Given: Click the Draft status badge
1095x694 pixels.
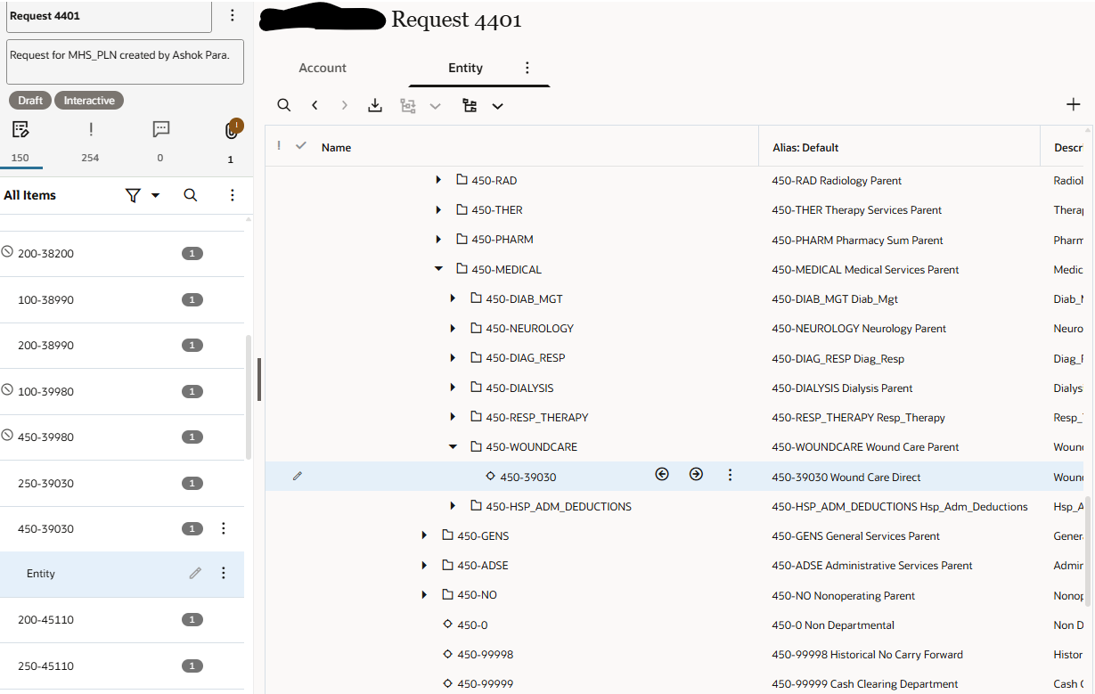Looking at the screenshot, I should point(30,101).
